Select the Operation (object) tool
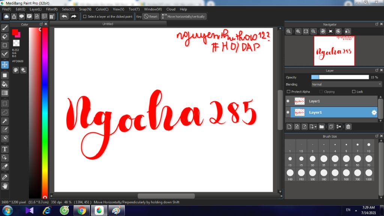Image resolution: width=384 pixels, height=216 pixels. [4, 157]
